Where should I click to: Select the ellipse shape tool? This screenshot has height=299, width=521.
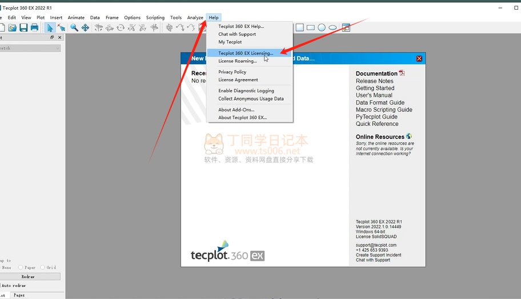[332, 27]
